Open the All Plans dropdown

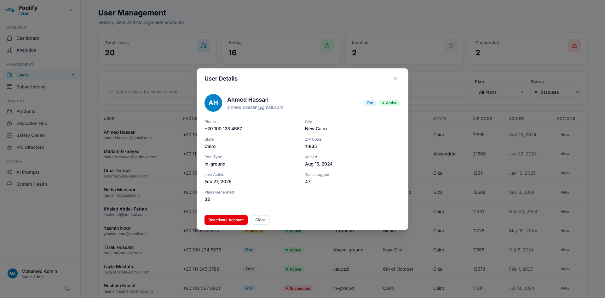click(500, 92)
